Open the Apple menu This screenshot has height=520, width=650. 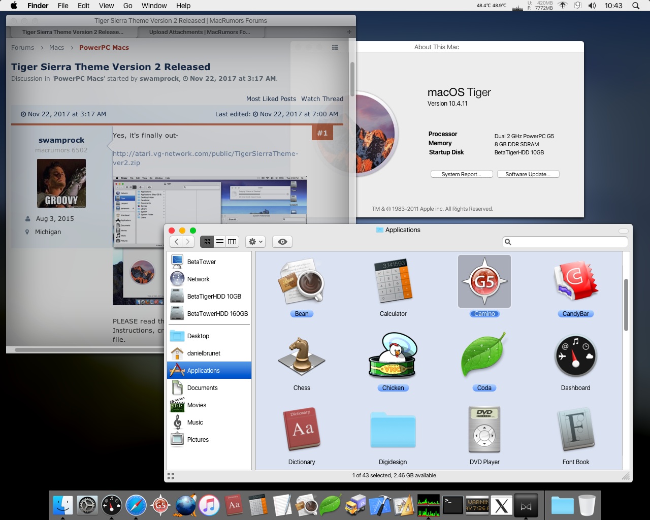point(14,6)
